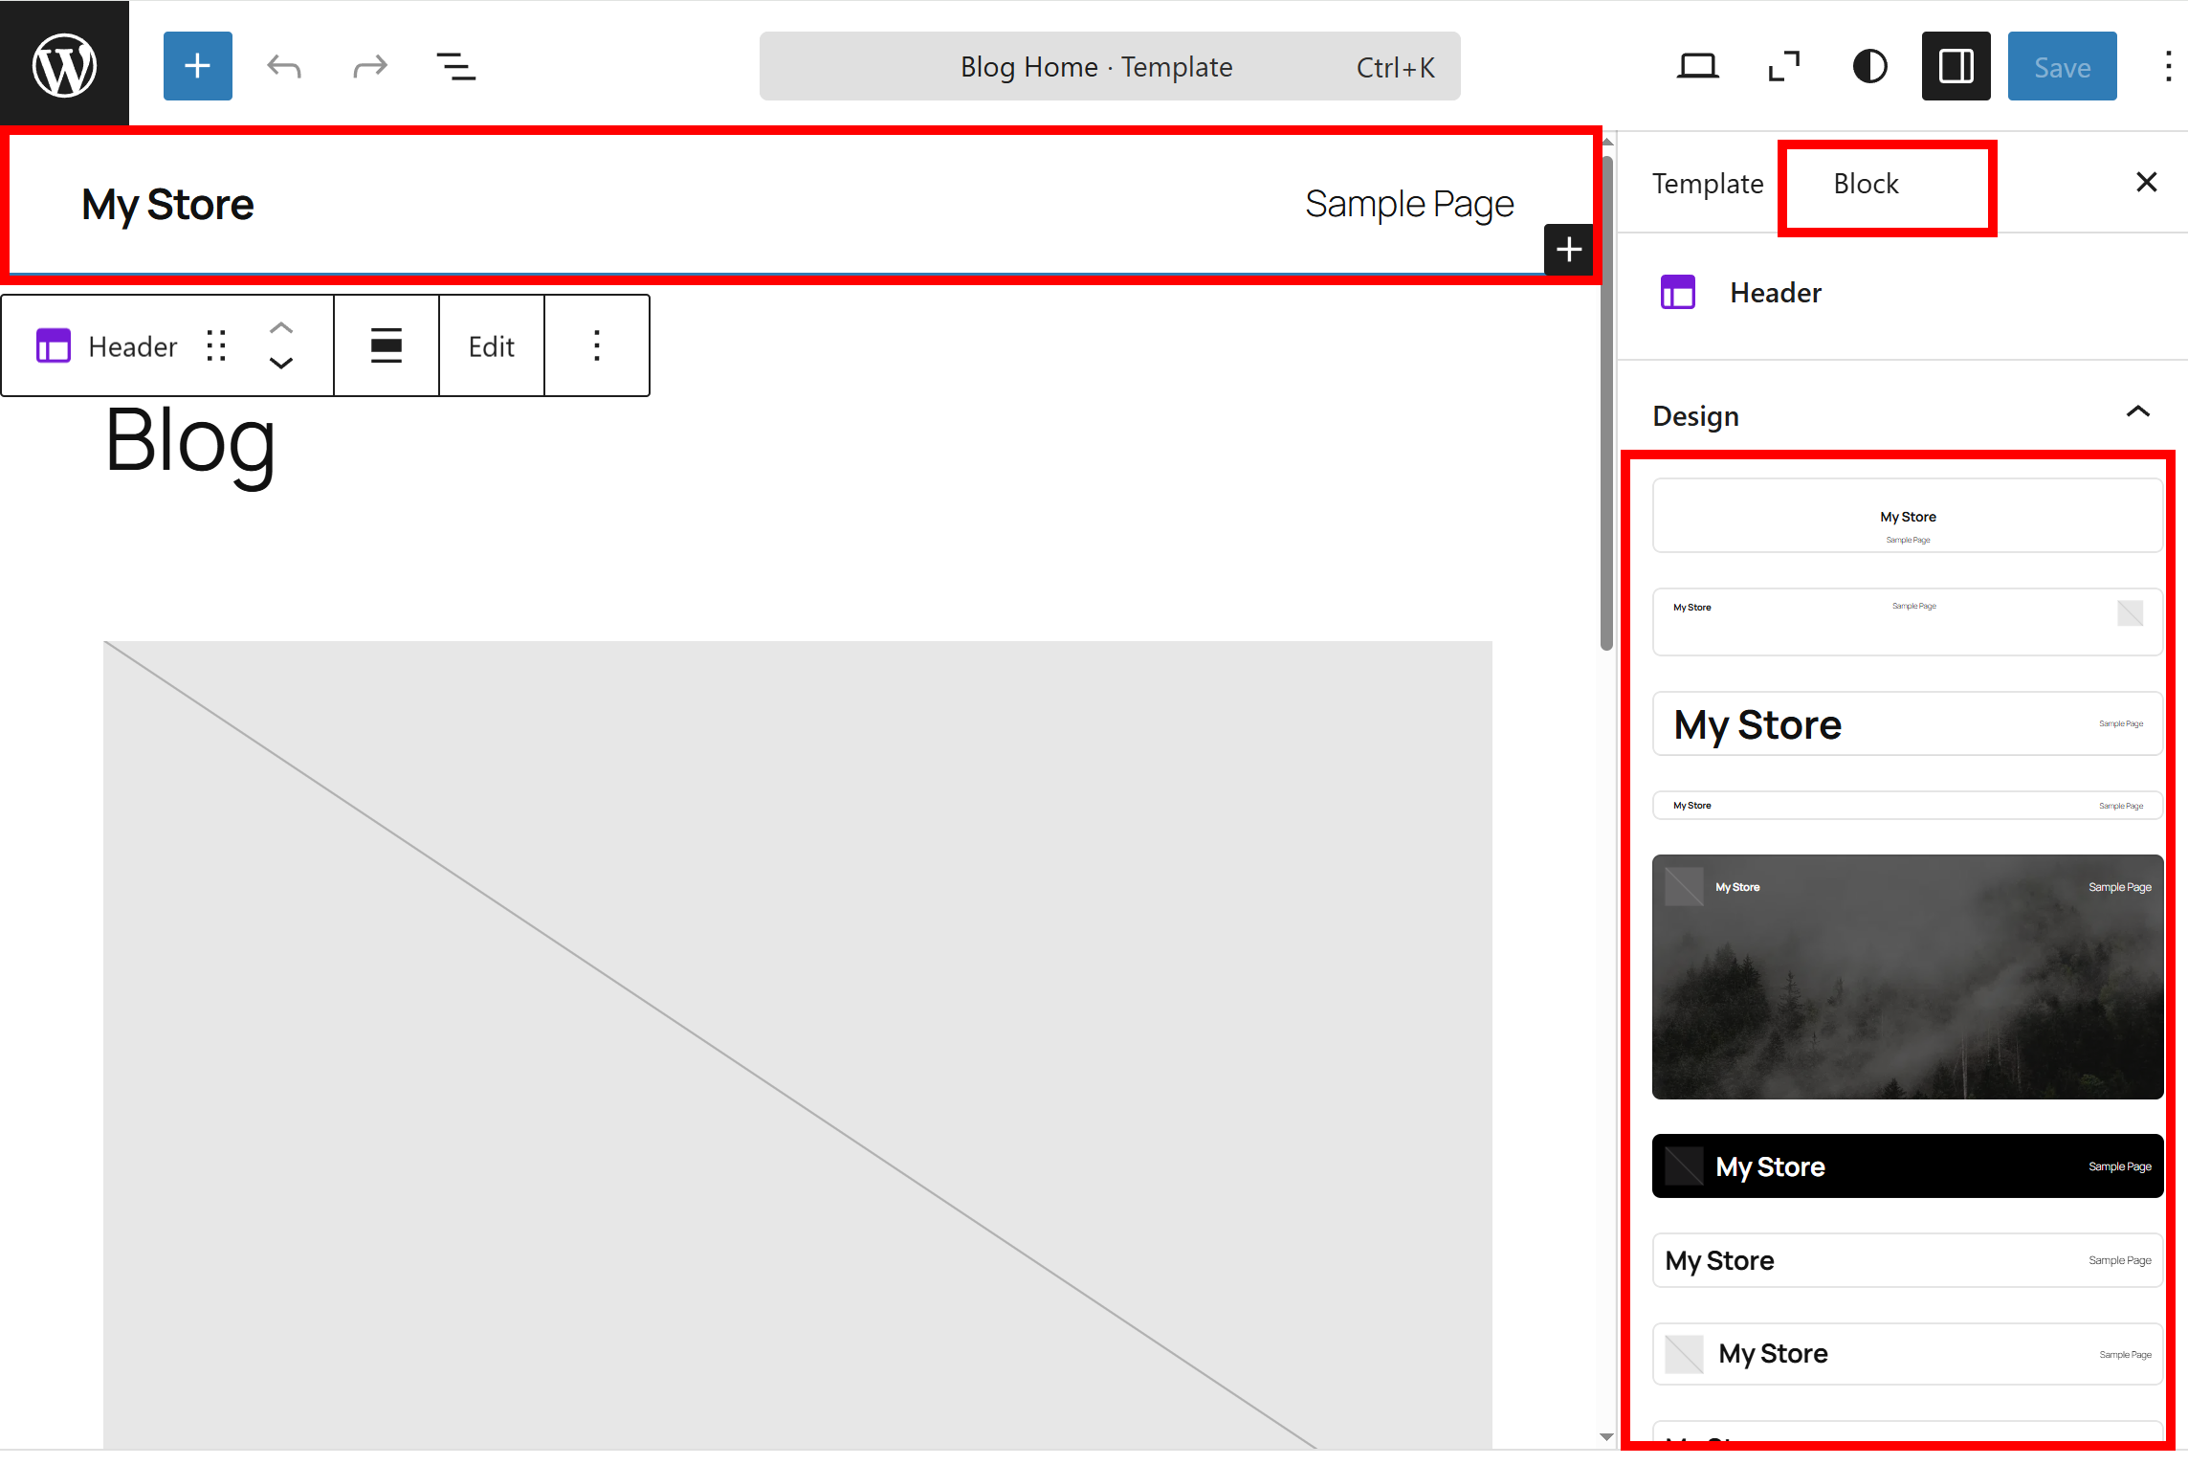Click the WordPress logo icon
This screenshot has width=2188, height=1465.
click(x=64, y=65)
